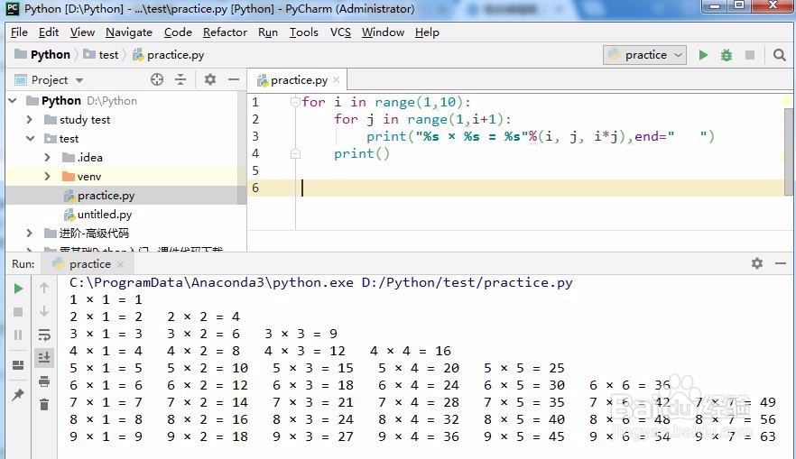Expand the study test folder

click(x=30, y=120)
